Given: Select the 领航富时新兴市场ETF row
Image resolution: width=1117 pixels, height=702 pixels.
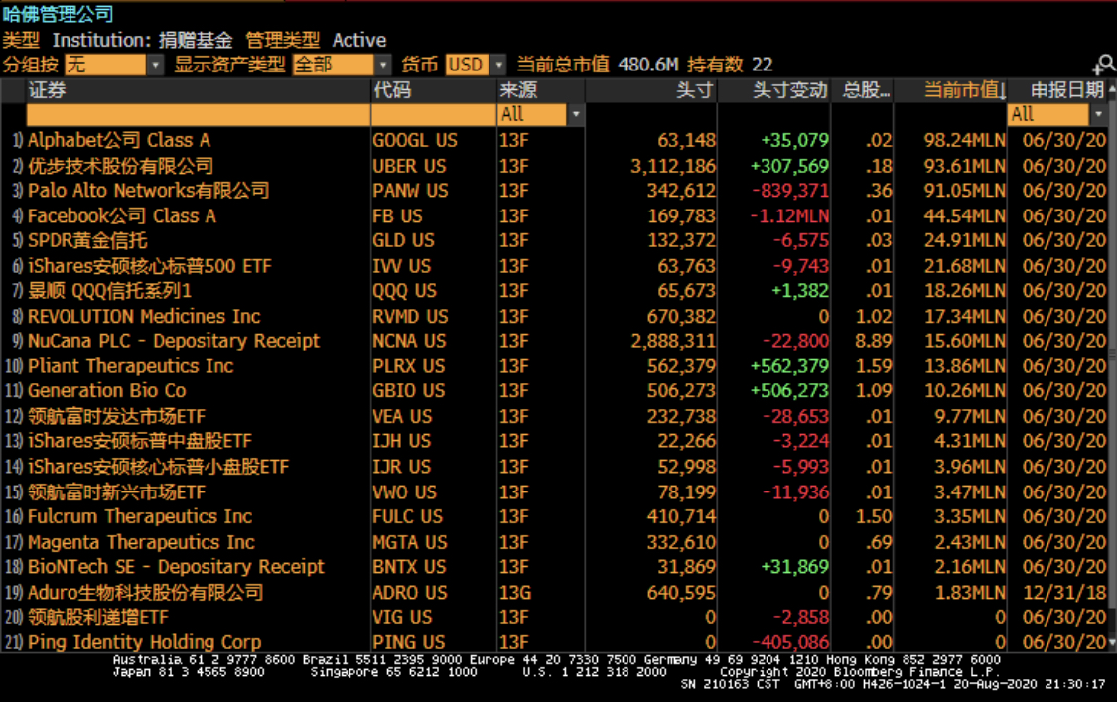Looking at the screenshot, I should tap(556, 491).
